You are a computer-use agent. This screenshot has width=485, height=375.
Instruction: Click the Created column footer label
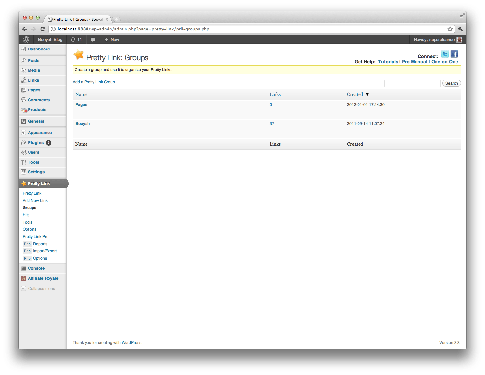coord(355,144)
